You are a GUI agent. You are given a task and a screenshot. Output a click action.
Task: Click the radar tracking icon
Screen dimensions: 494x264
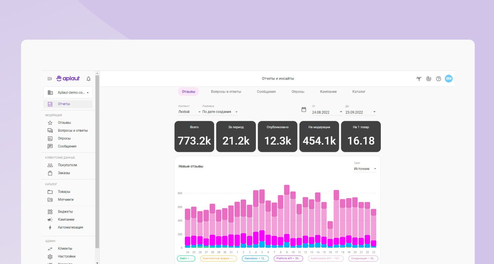429,79
